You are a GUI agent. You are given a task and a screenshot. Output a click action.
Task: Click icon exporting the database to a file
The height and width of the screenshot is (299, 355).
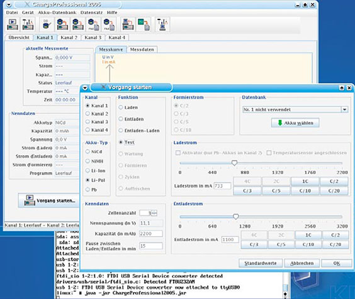(x=109, y=24)
